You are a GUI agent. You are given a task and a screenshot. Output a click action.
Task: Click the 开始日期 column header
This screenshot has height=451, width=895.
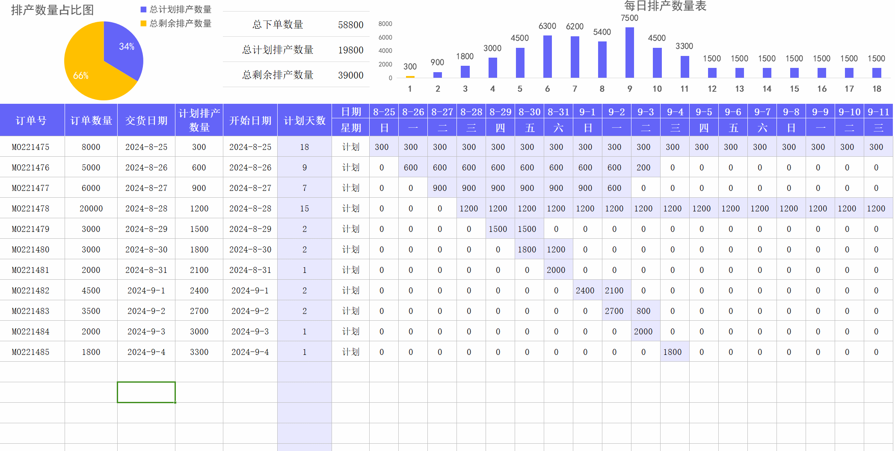250,120
